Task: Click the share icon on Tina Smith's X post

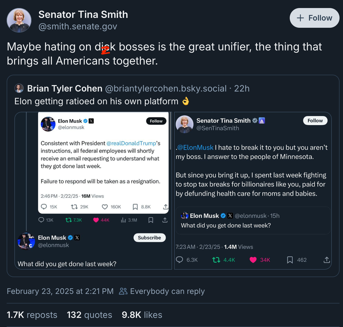Action: [x=327, y=260]
